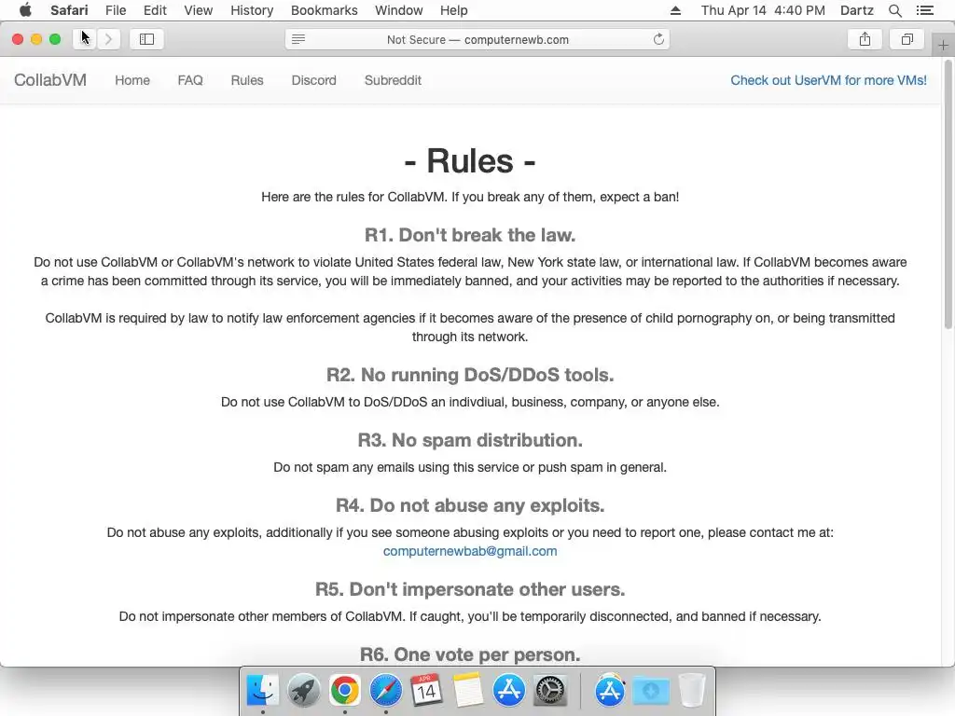Launch Launchpad rocket in the Dock
This screenshot has width=955, height=716.
click(x=303, y=691)
